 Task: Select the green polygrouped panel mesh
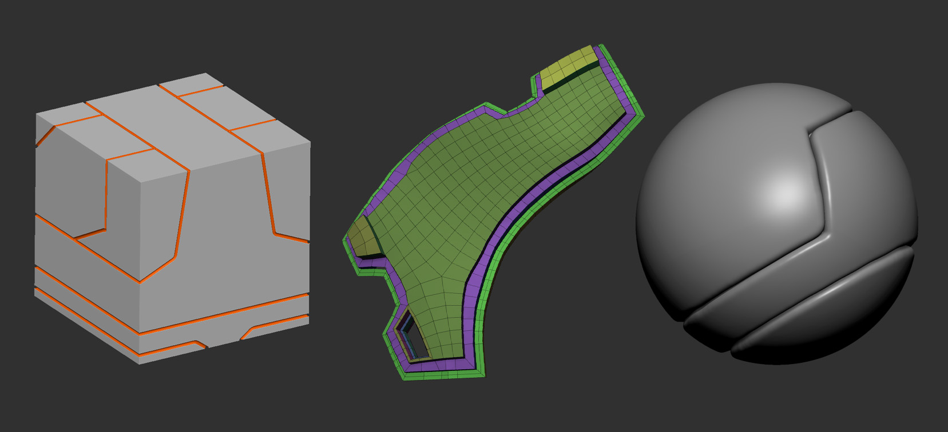click(x=493, y=212)
